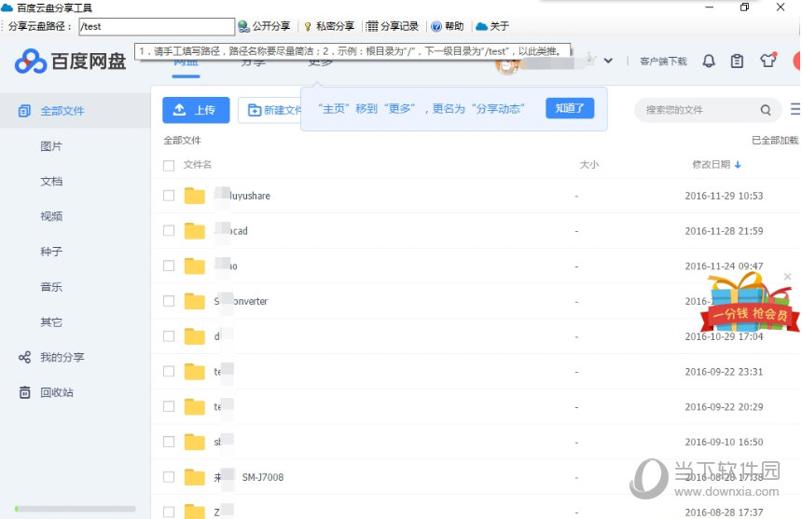Check the checkbox for folder dated 2016-11-28 21:59

pos(169,231)
